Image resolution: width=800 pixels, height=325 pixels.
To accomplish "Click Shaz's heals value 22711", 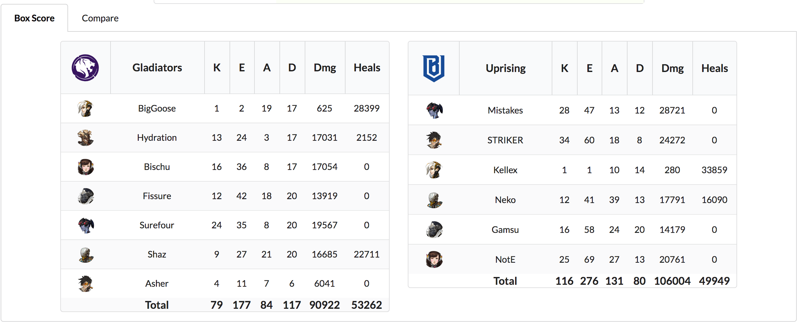I will click(x=367, y=254).
